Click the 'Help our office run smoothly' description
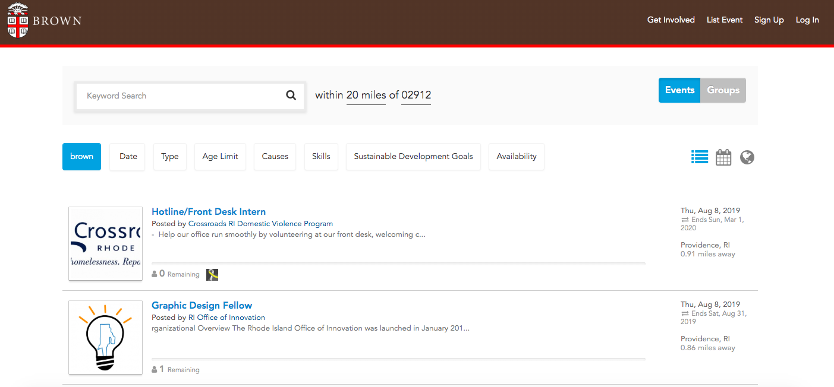 [288, 234]
